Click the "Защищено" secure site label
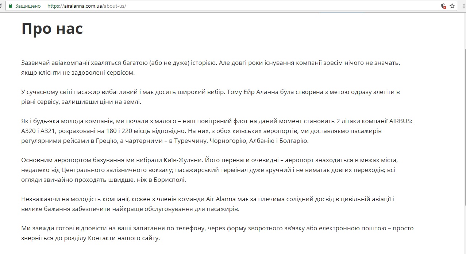 click(x=28, y=6)
